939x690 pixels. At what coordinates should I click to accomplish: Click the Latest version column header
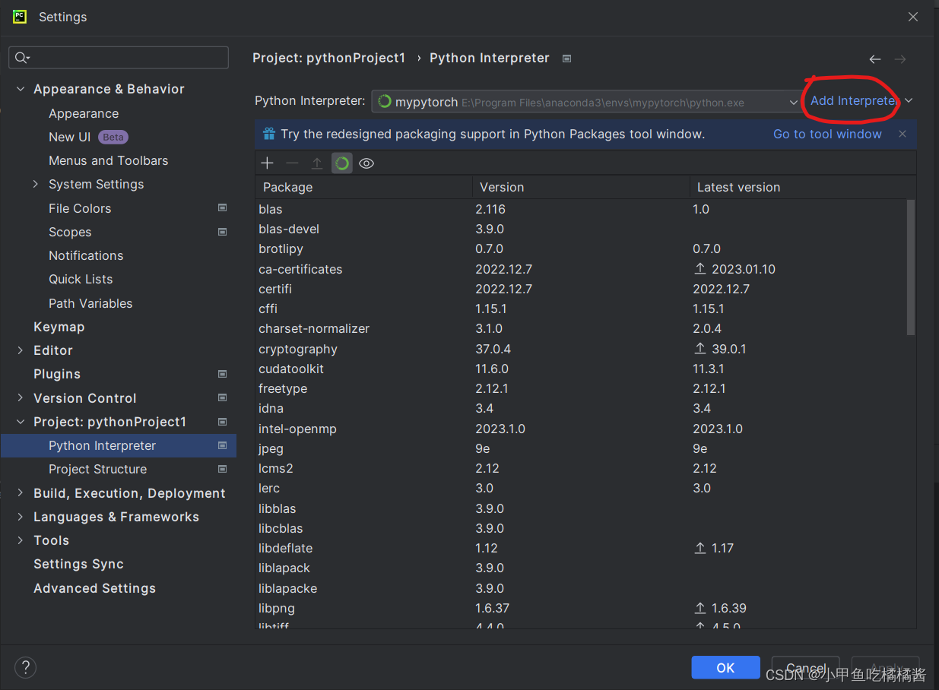click(x=803, y=187)
